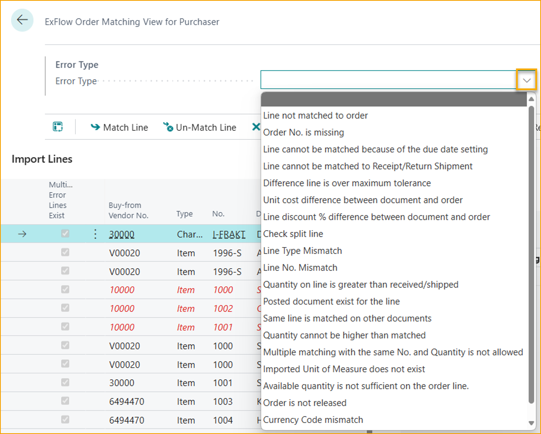541x434 pixels.
Task: Toggle checkbox for vendor 30000 I-FRAKT row
Action: pos(65,234)
